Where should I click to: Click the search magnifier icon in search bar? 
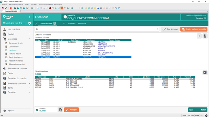(37, 29)
